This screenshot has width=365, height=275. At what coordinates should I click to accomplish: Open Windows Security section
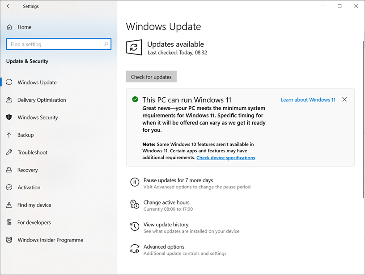pos(38,117)
